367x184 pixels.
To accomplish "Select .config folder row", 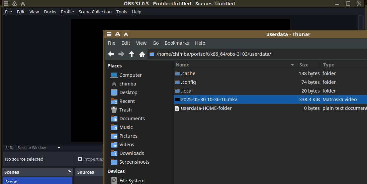I will (270, 82).
